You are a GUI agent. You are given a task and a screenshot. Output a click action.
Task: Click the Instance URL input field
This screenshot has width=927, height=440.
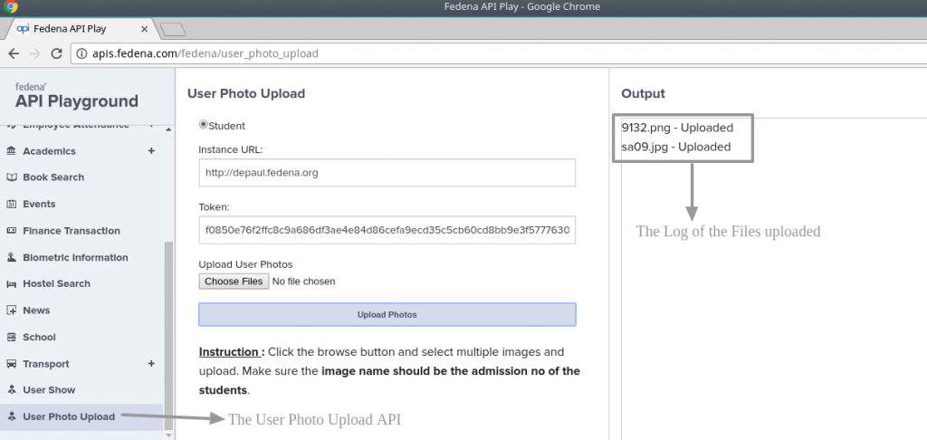tap(387, 172)
